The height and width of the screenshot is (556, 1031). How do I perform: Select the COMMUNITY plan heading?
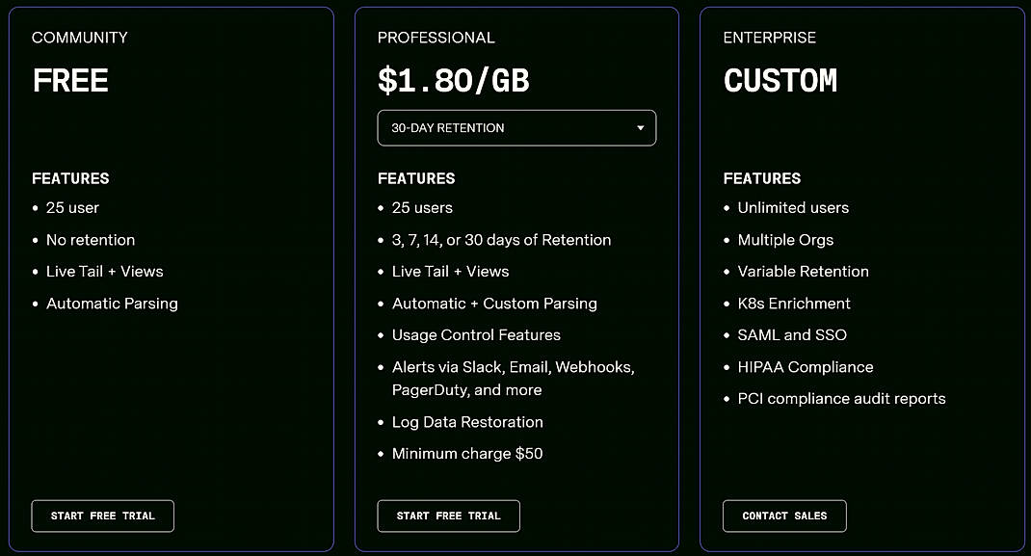pyautogui.click(x=80, y=38)
